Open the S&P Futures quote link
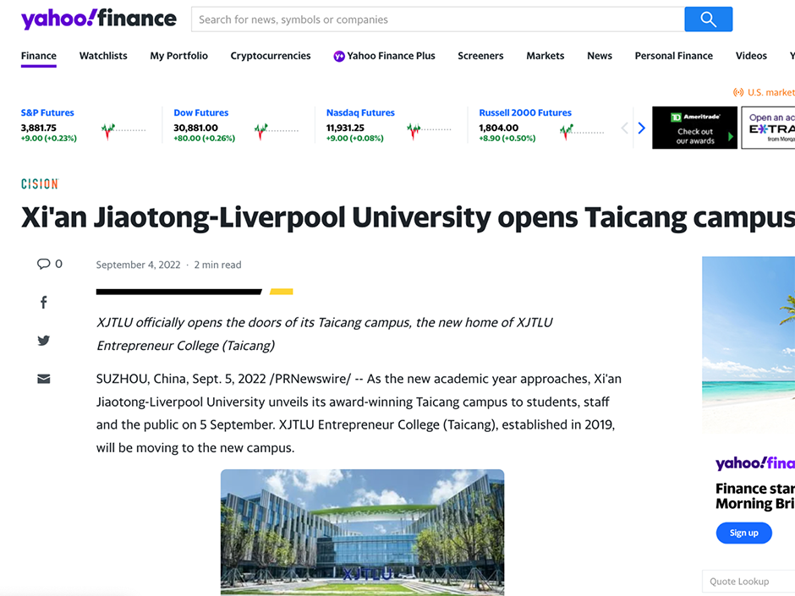This screenshot has height=596, width=795. (x=47, y=112)
